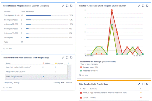Viewport: 152px width, 101px height.
Task: Click the green Resolved issues legend marker
Action: [81, 71]
